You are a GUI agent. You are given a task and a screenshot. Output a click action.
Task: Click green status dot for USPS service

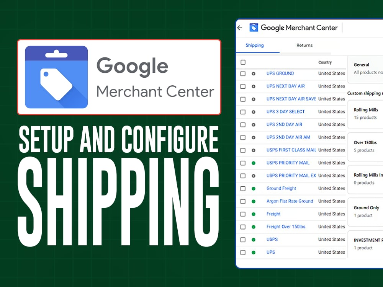point(254,240)
